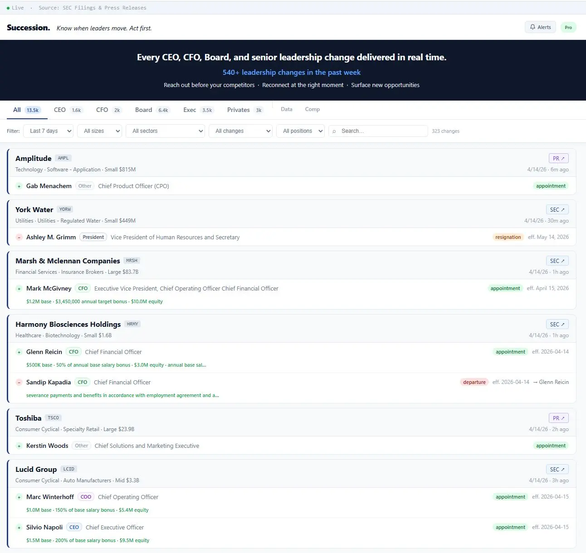Click the Amplitude company name

pyautogui.click(x=34, y=158)
